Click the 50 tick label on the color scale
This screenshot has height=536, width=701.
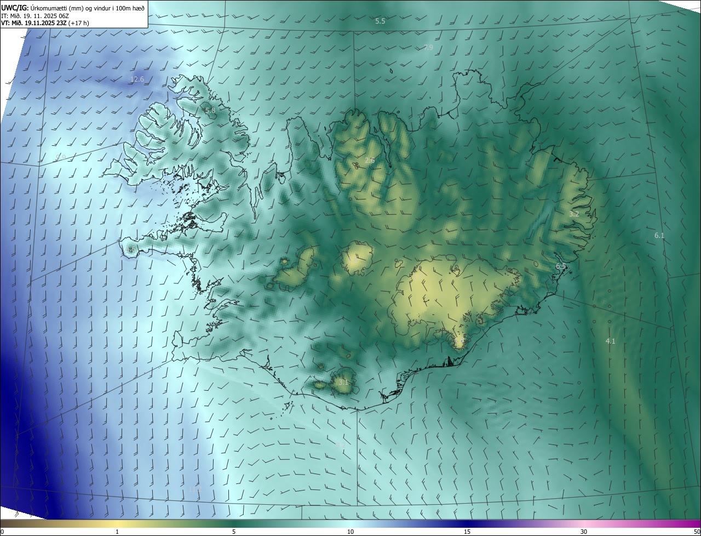click(x=697, y=532)
